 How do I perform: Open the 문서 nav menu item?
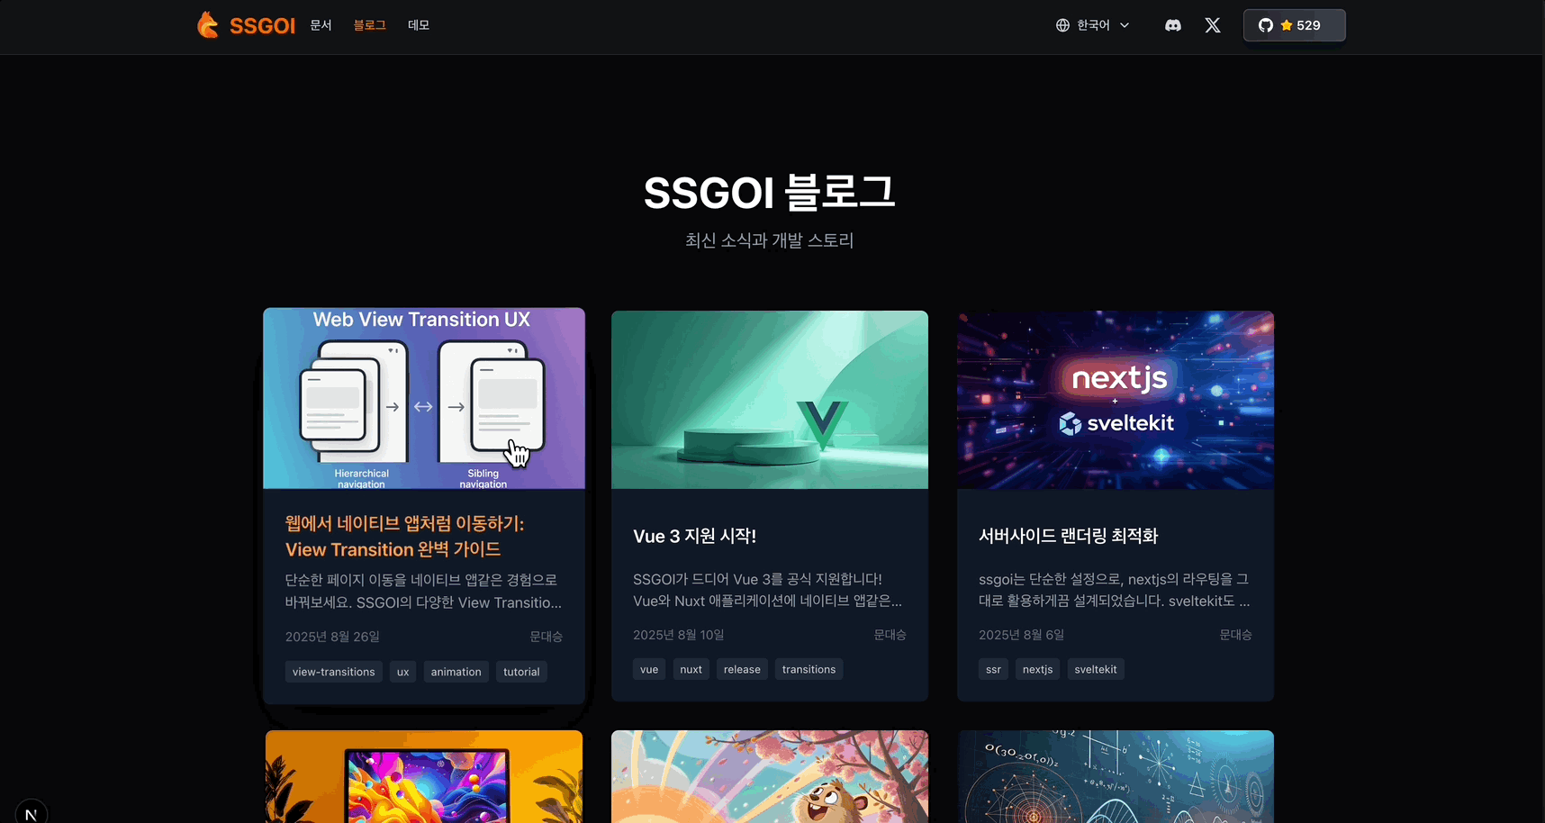tap(321, 25)
